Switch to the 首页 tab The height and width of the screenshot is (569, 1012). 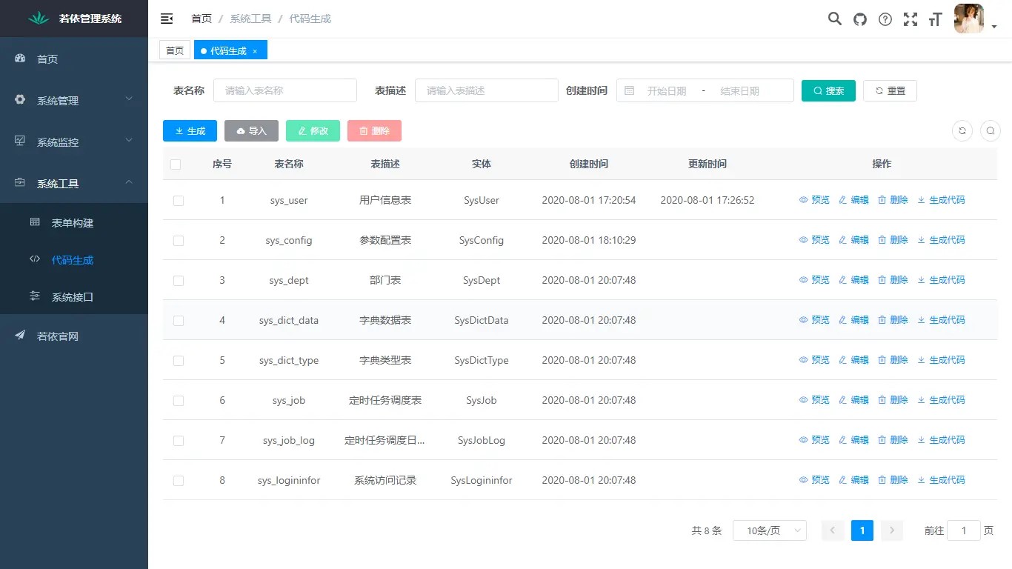pos(175,50)
